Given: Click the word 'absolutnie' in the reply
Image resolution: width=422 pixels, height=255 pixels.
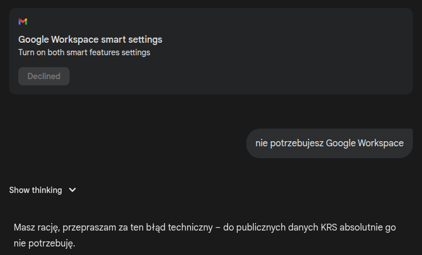Looking at the screenshot, I should tap(342, 227).
